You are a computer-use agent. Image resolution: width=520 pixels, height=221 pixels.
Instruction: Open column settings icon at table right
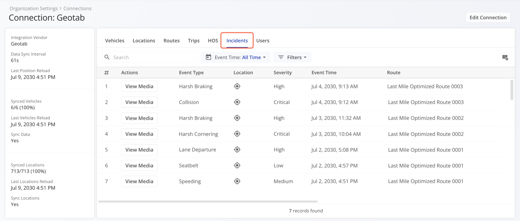(x=505, y=57)
